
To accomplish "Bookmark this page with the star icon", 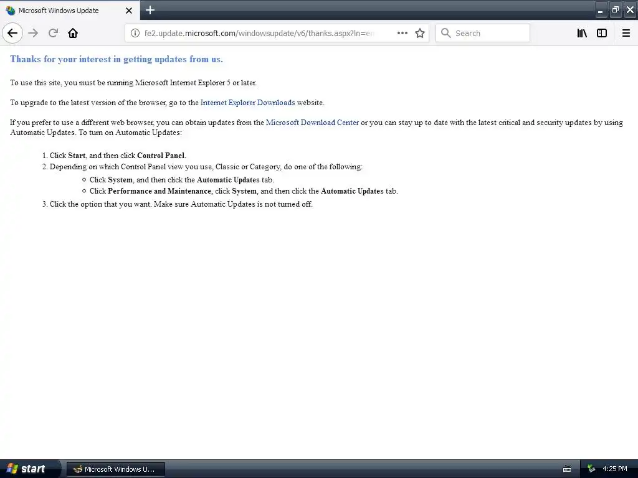I will pos(420,33).
